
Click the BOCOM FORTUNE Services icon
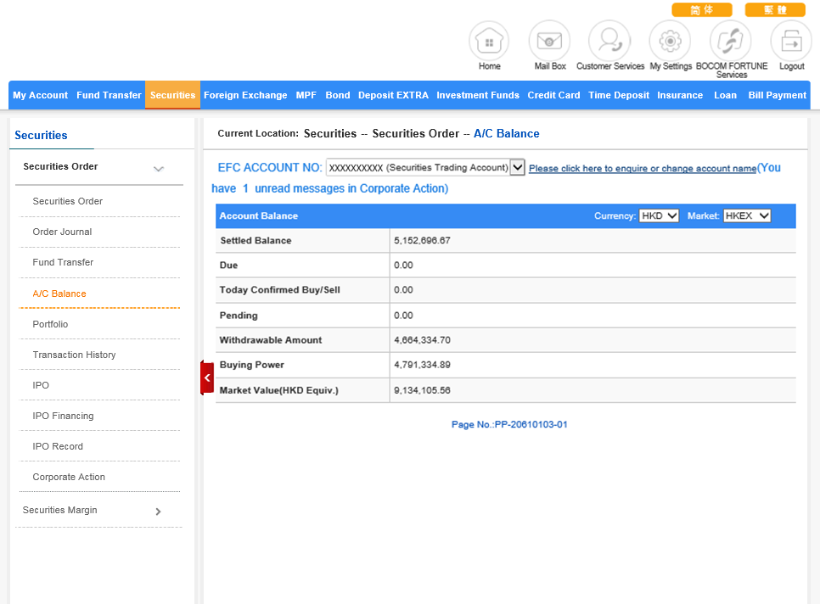731,41
